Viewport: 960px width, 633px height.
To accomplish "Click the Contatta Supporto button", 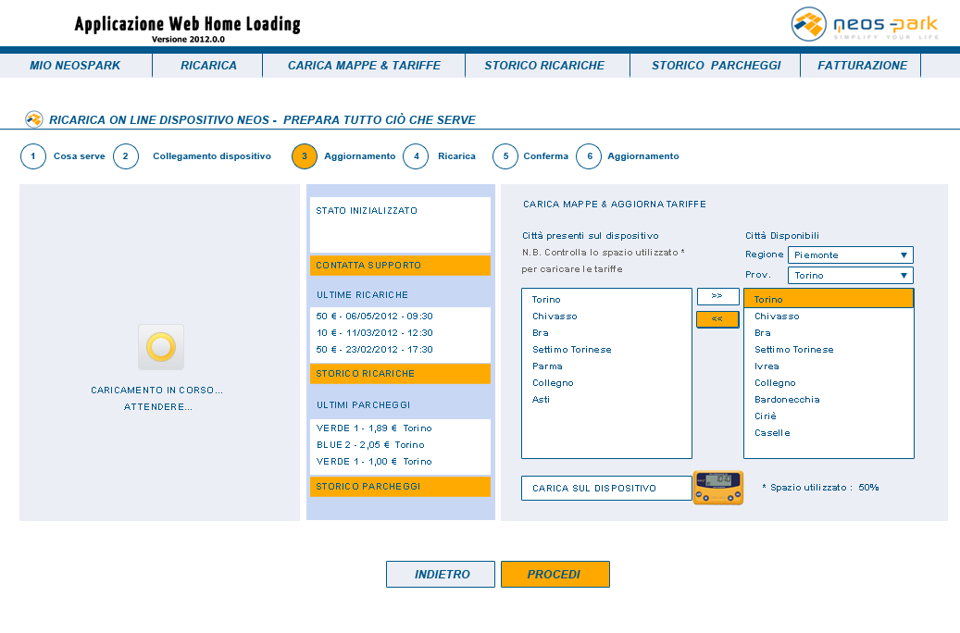I will (x=400, y=266).
